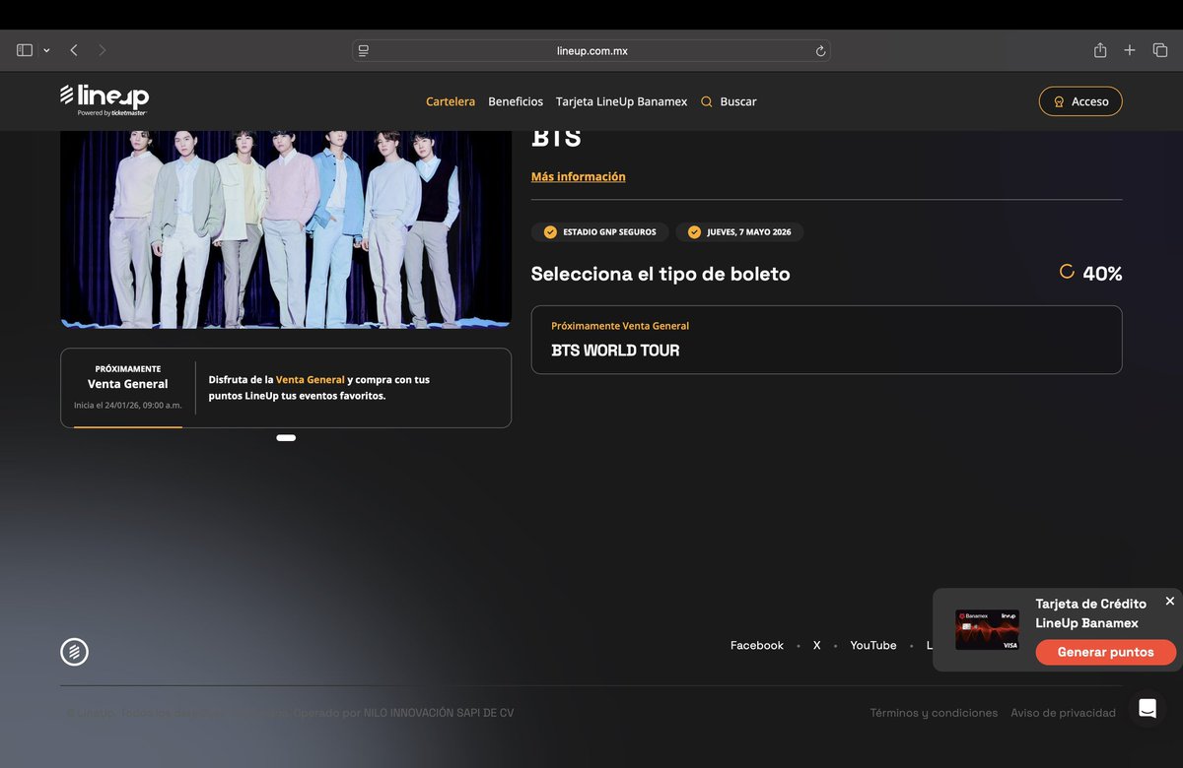Go back with the browser back arrow
Viewport: 1183px width, 768px height.
pos(74,50)
